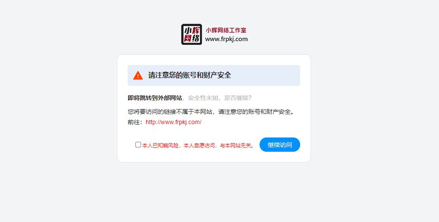
Task: Click the 与本网站无关 phrase in red label
Action: pyautogui.click(x=235, y=146)
